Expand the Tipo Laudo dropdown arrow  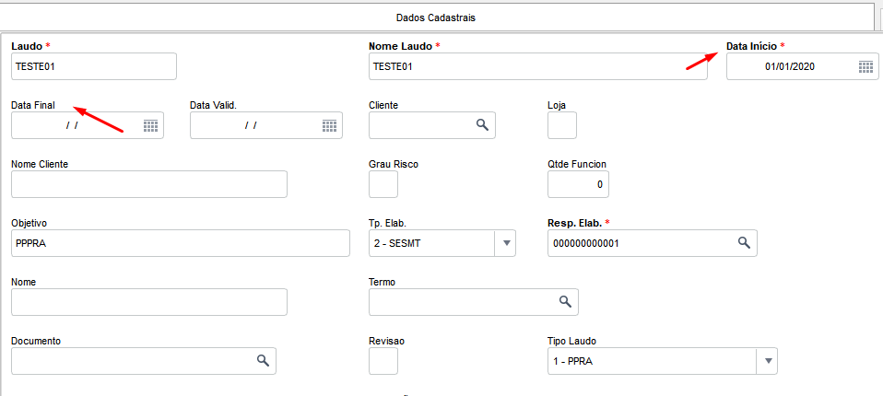coord(767,361)
